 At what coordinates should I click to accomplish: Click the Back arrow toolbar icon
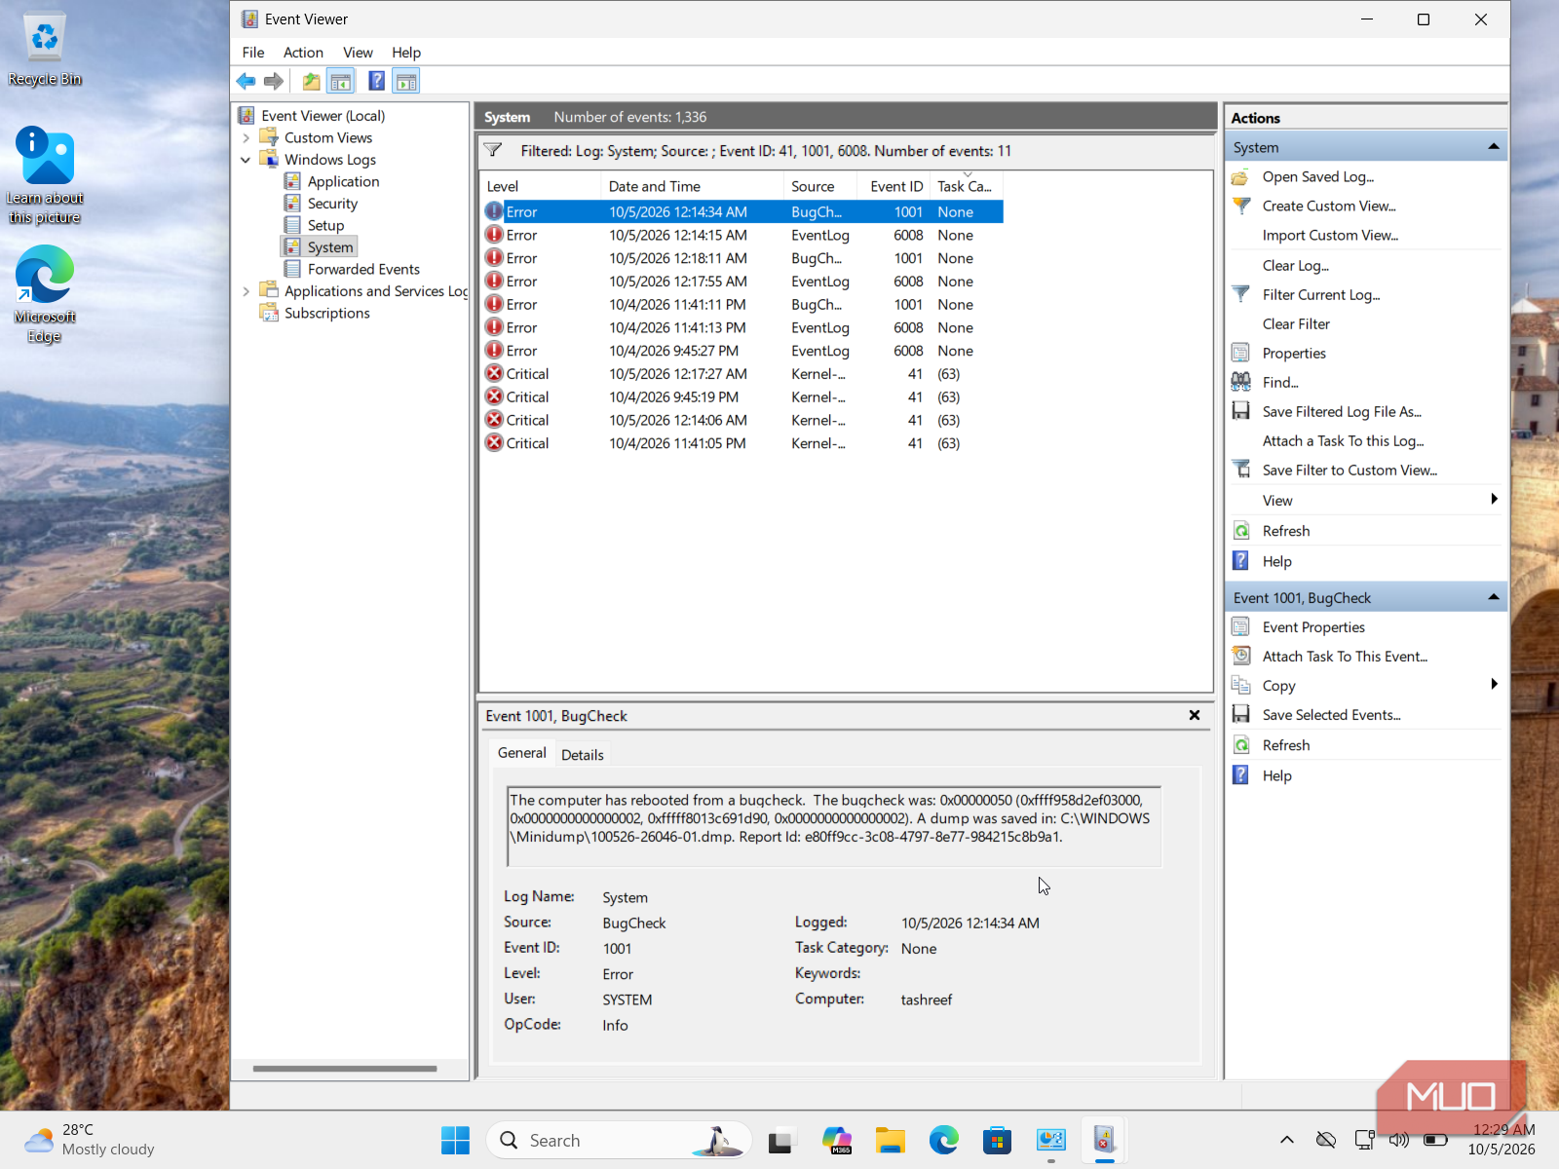247,82
